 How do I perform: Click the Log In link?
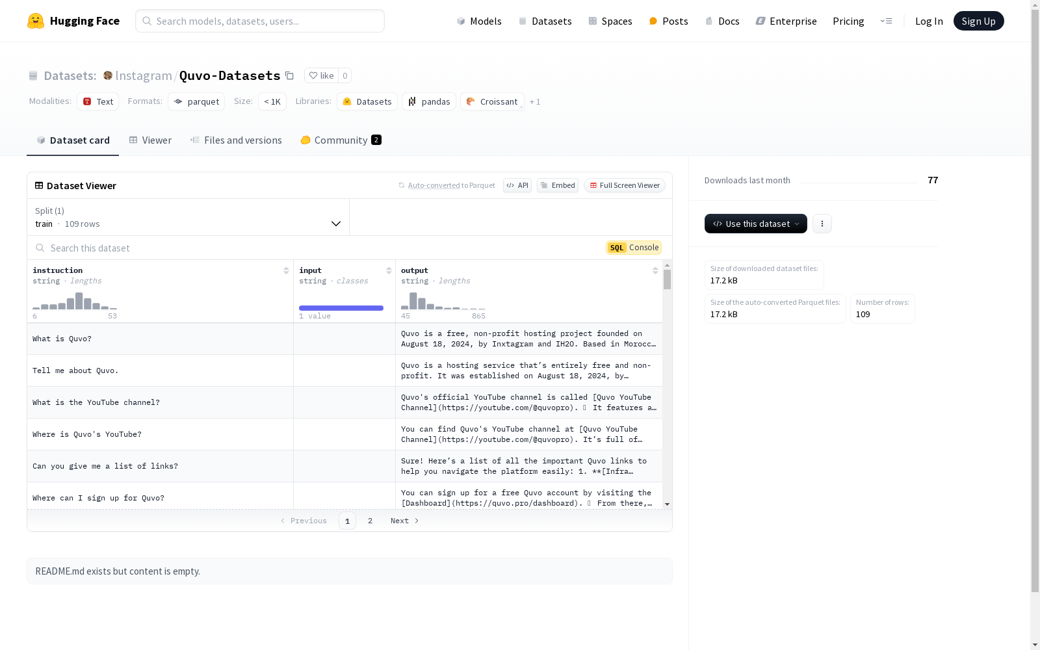929,21
